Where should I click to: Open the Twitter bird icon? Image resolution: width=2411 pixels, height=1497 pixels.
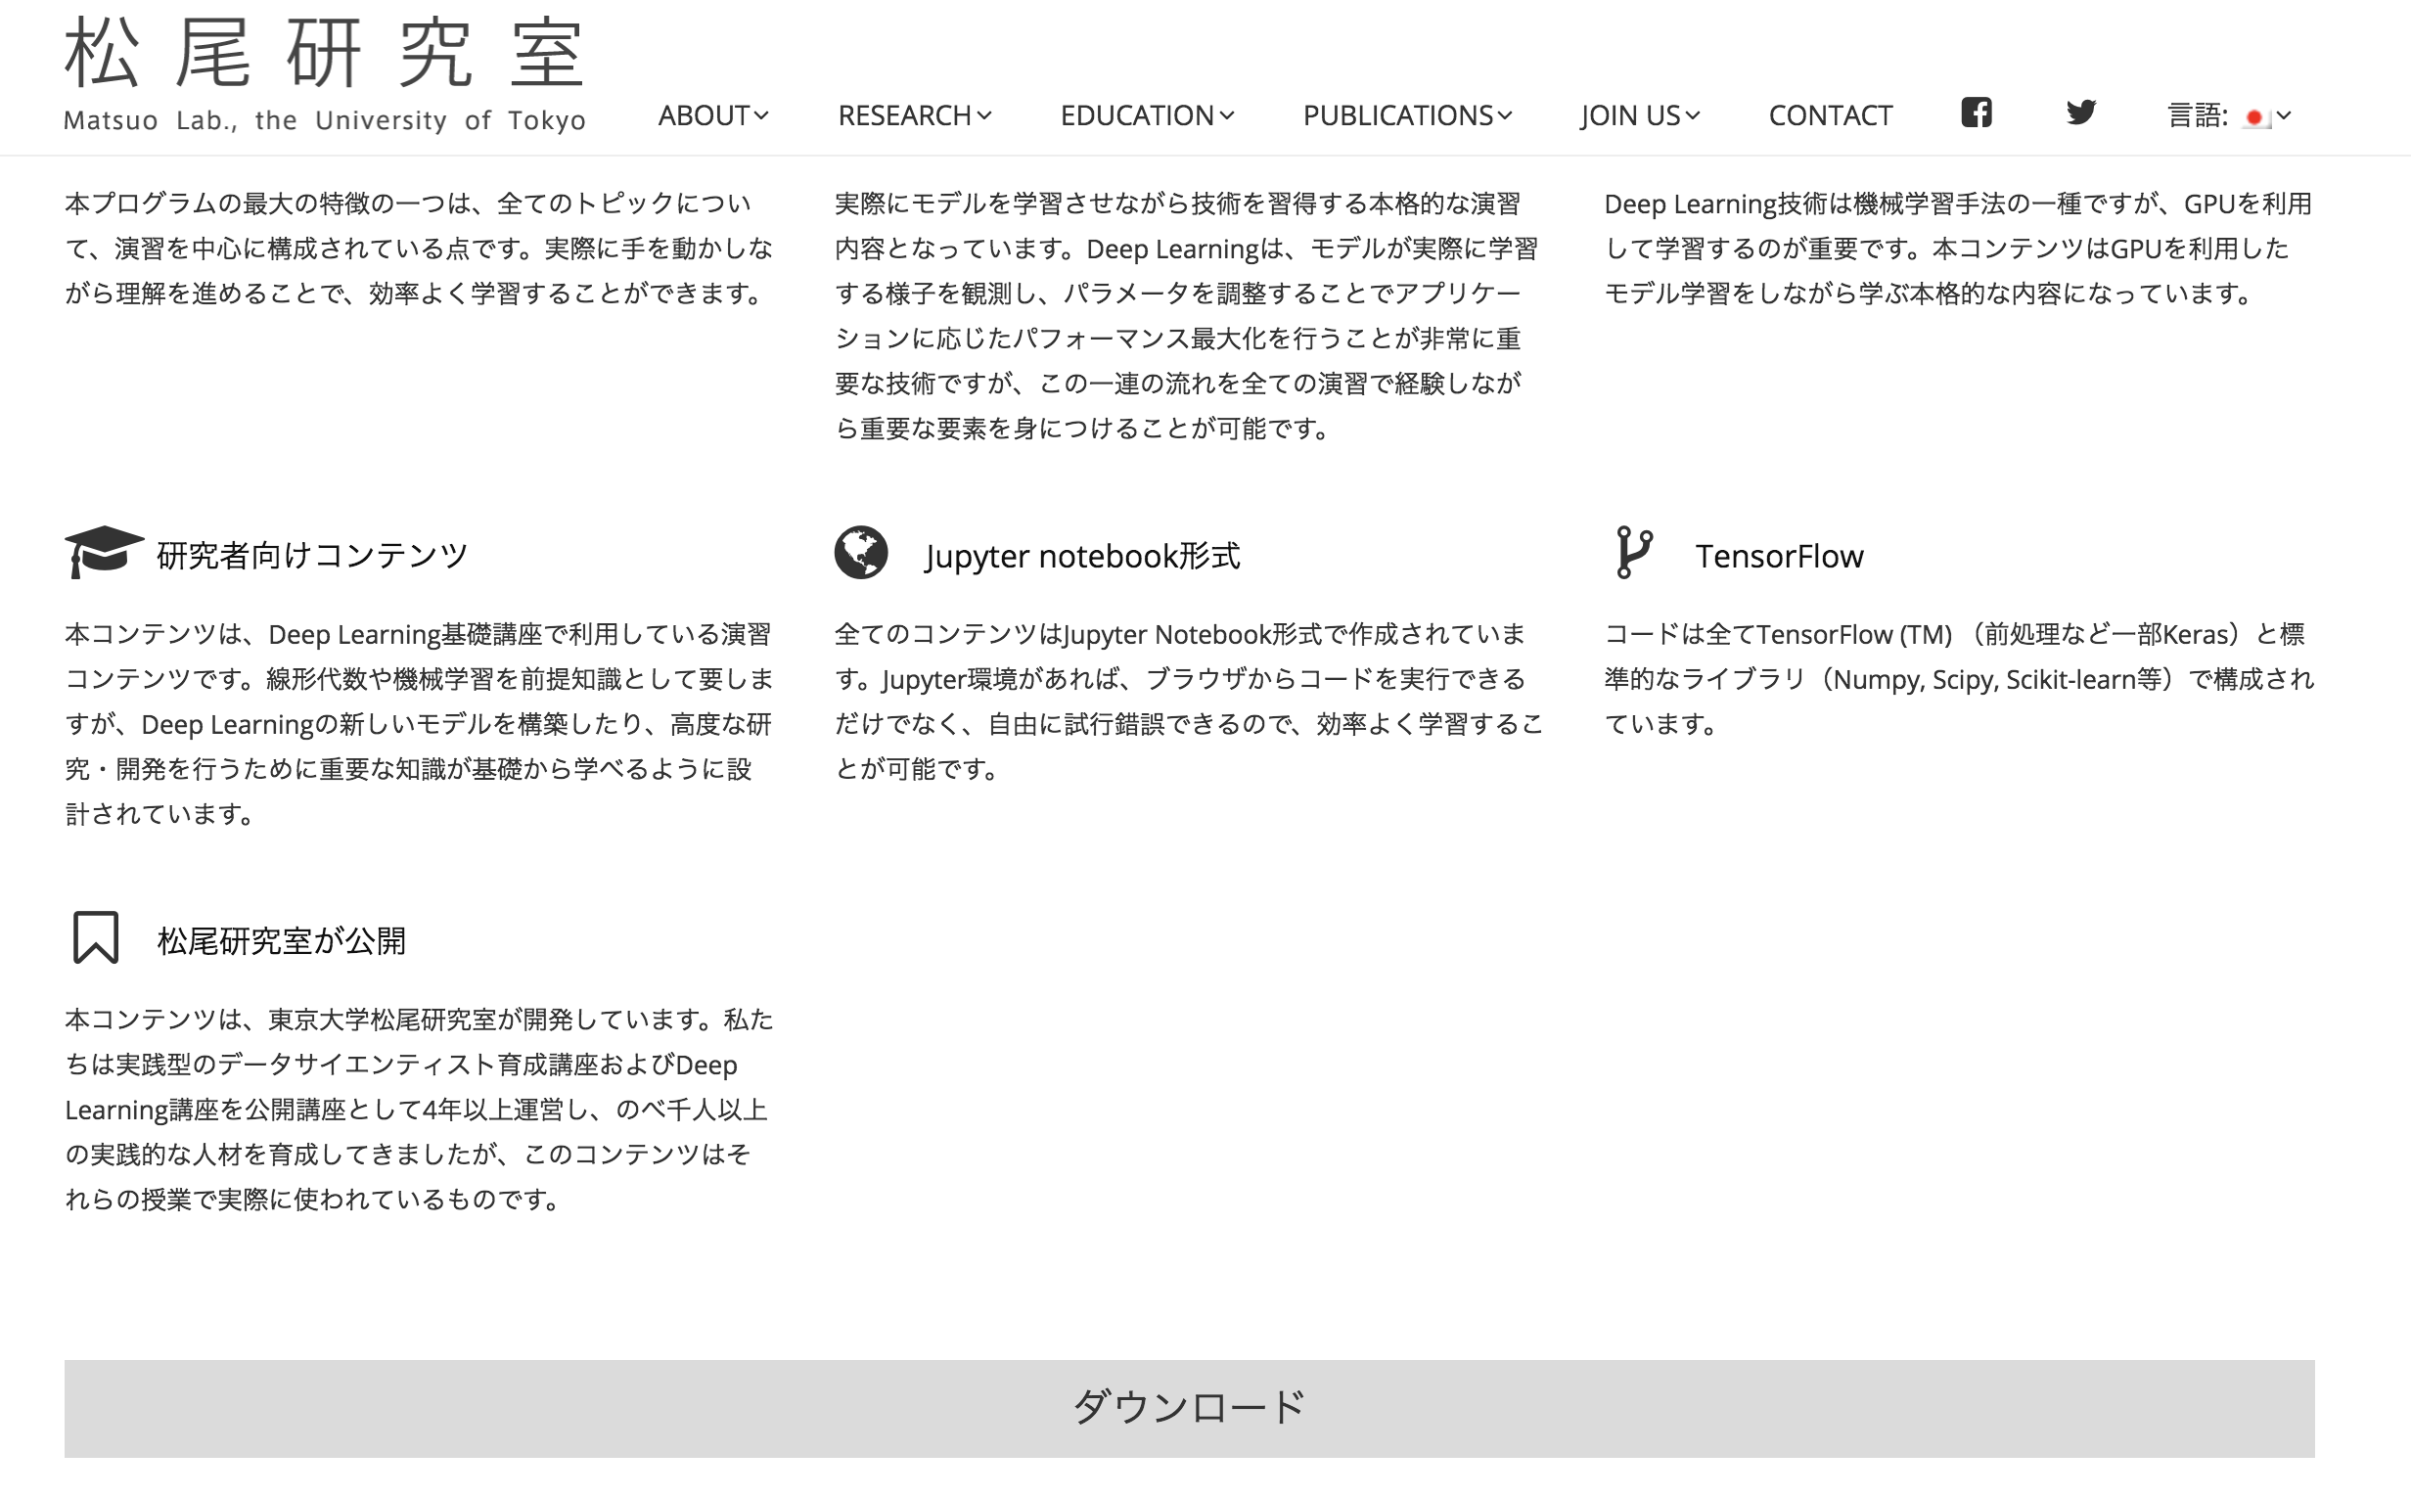click(x=2080, y=113)
